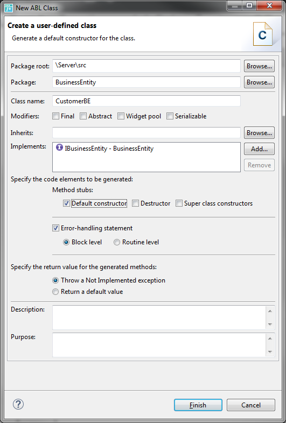Select IBusinessEntity - BusinessEntity list entry

[105, 149]
